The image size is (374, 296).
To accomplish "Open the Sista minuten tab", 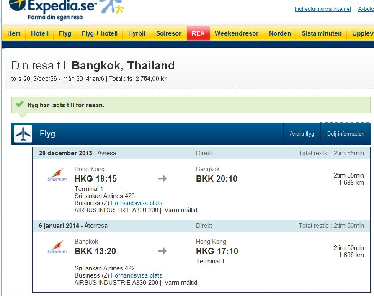I will [322, 33].
